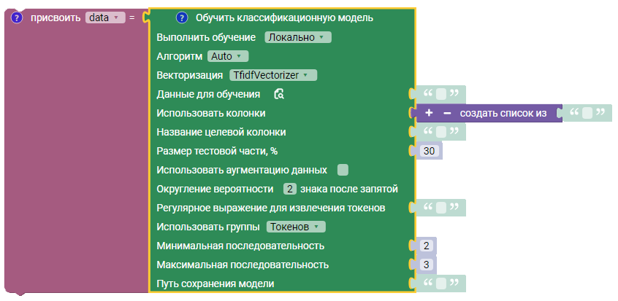618x301 pixels.
Task: Click the help icon beside 'присвоить'
Action: click(17, 17)
